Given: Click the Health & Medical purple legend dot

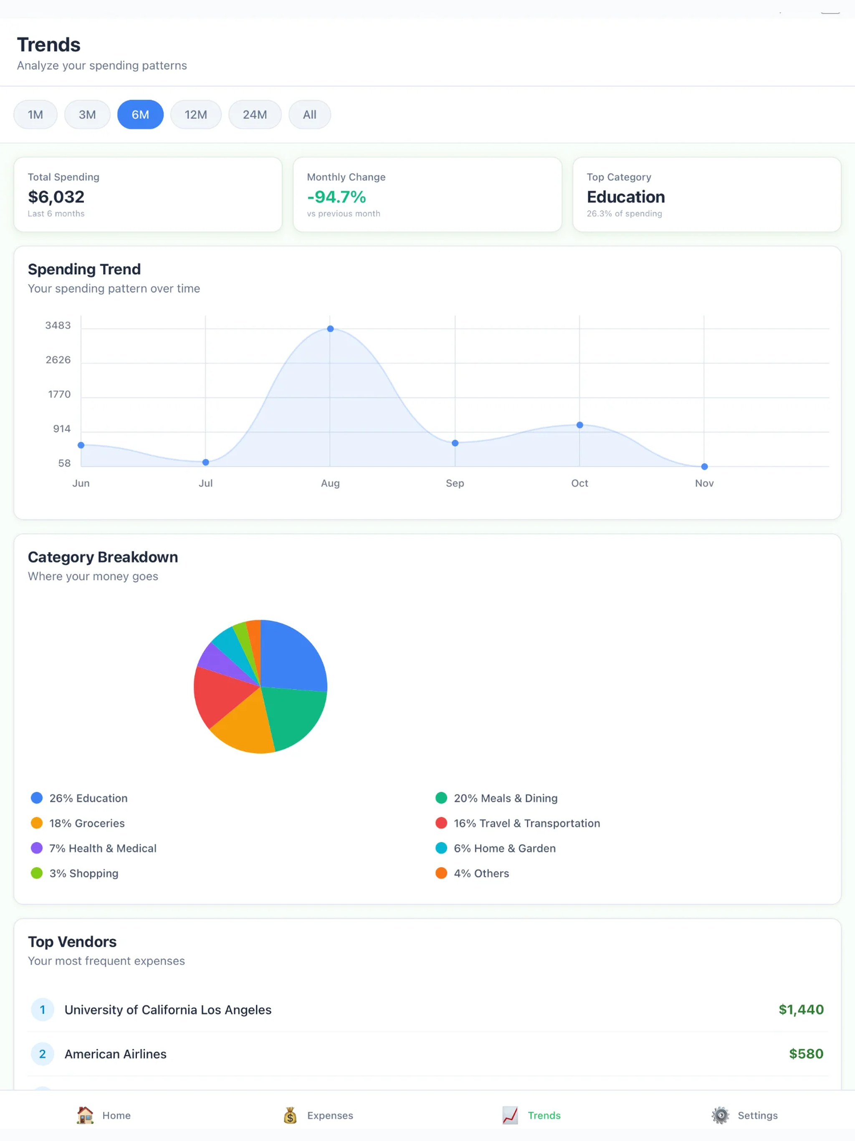Looking at the screenshot, I should (37, 848).
